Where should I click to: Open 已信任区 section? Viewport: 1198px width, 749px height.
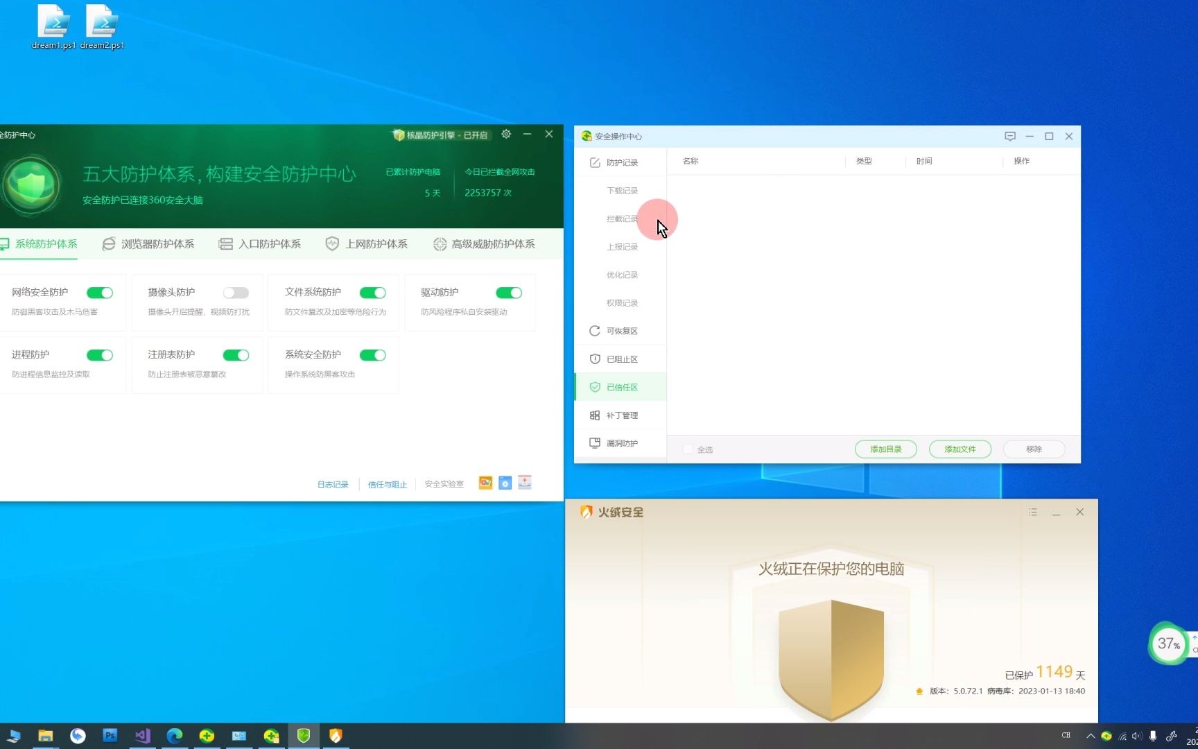pos(620,388)
